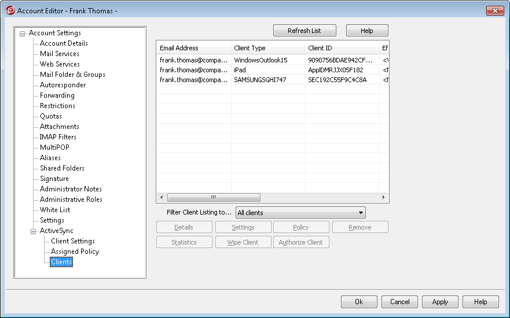Close the Account Editor window
Viewport: 510px width, 318px height.
coord(494,10)
